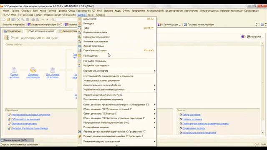Click Панель функций (БИТ) taskbar button
Image resolution: width=267 pixels, height=150 pixels.
coord(17,140)
